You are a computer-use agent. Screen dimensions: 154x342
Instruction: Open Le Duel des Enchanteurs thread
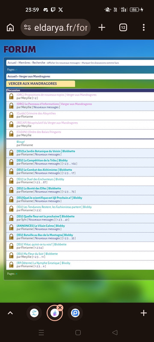point(40,179)
